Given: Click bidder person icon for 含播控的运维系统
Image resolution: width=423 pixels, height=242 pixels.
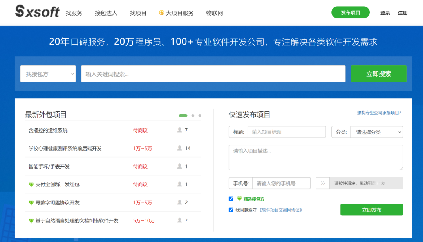Looking at the screenshot, I should (x=179, y=130).
